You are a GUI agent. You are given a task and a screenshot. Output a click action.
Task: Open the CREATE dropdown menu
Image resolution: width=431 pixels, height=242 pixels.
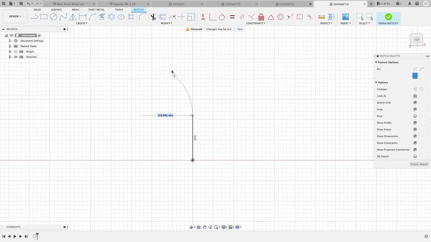tap(82, 23)
